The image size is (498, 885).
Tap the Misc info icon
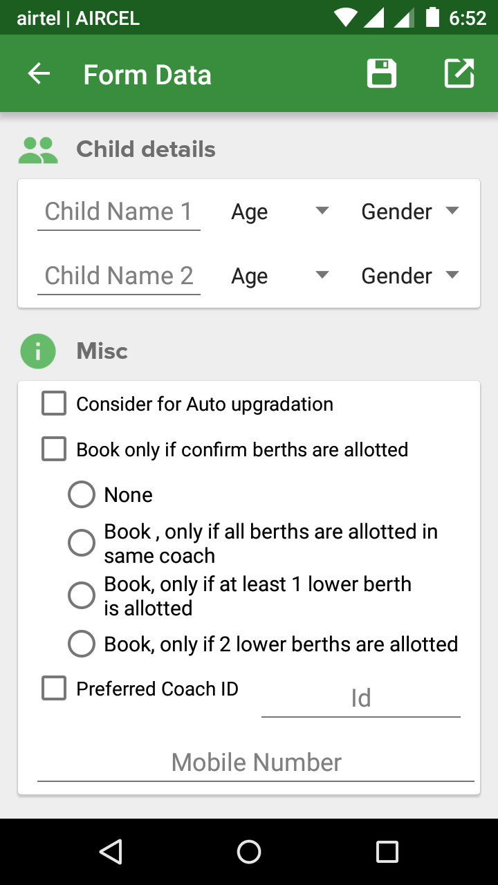(x=38, y=351)
